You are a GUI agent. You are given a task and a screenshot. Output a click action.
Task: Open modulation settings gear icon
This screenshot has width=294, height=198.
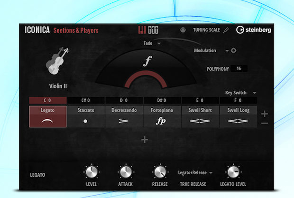(233, 50)
